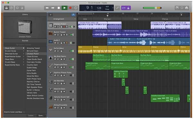Click in the Search Sounds field
The width and height of the screenshot is (193, 119).
[25, 45]
